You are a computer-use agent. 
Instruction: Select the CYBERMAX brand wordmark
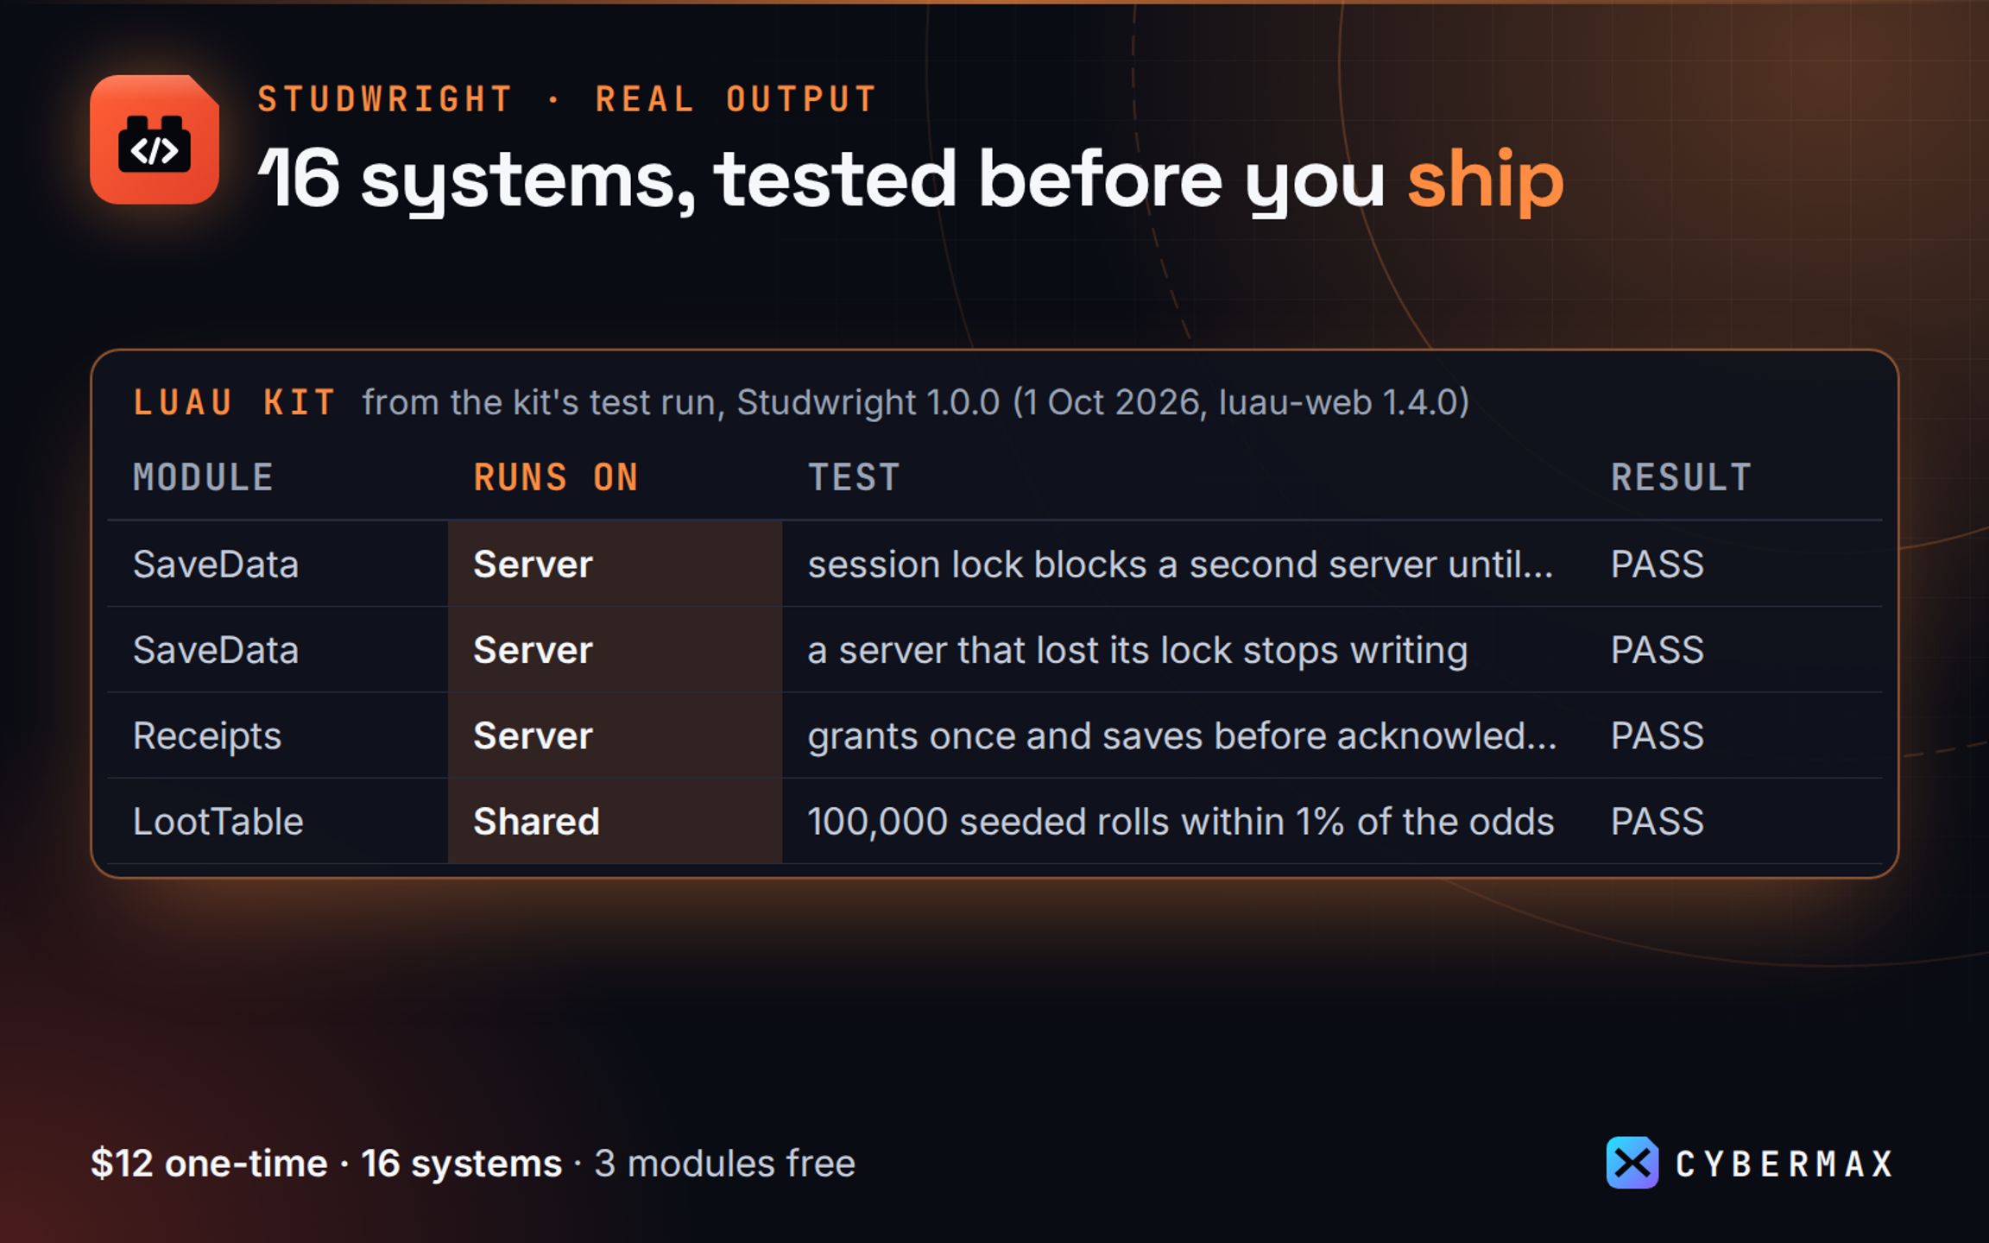tap(1784, 1164)
